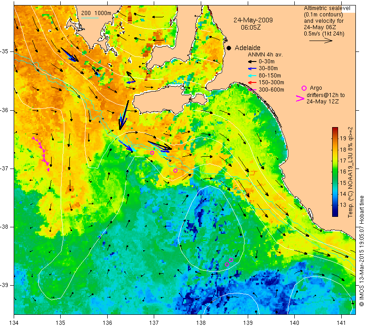This screenshot has width=365, height=328.
Task: Click the black 0-30m legend arrow
Action: coord(252,61)
